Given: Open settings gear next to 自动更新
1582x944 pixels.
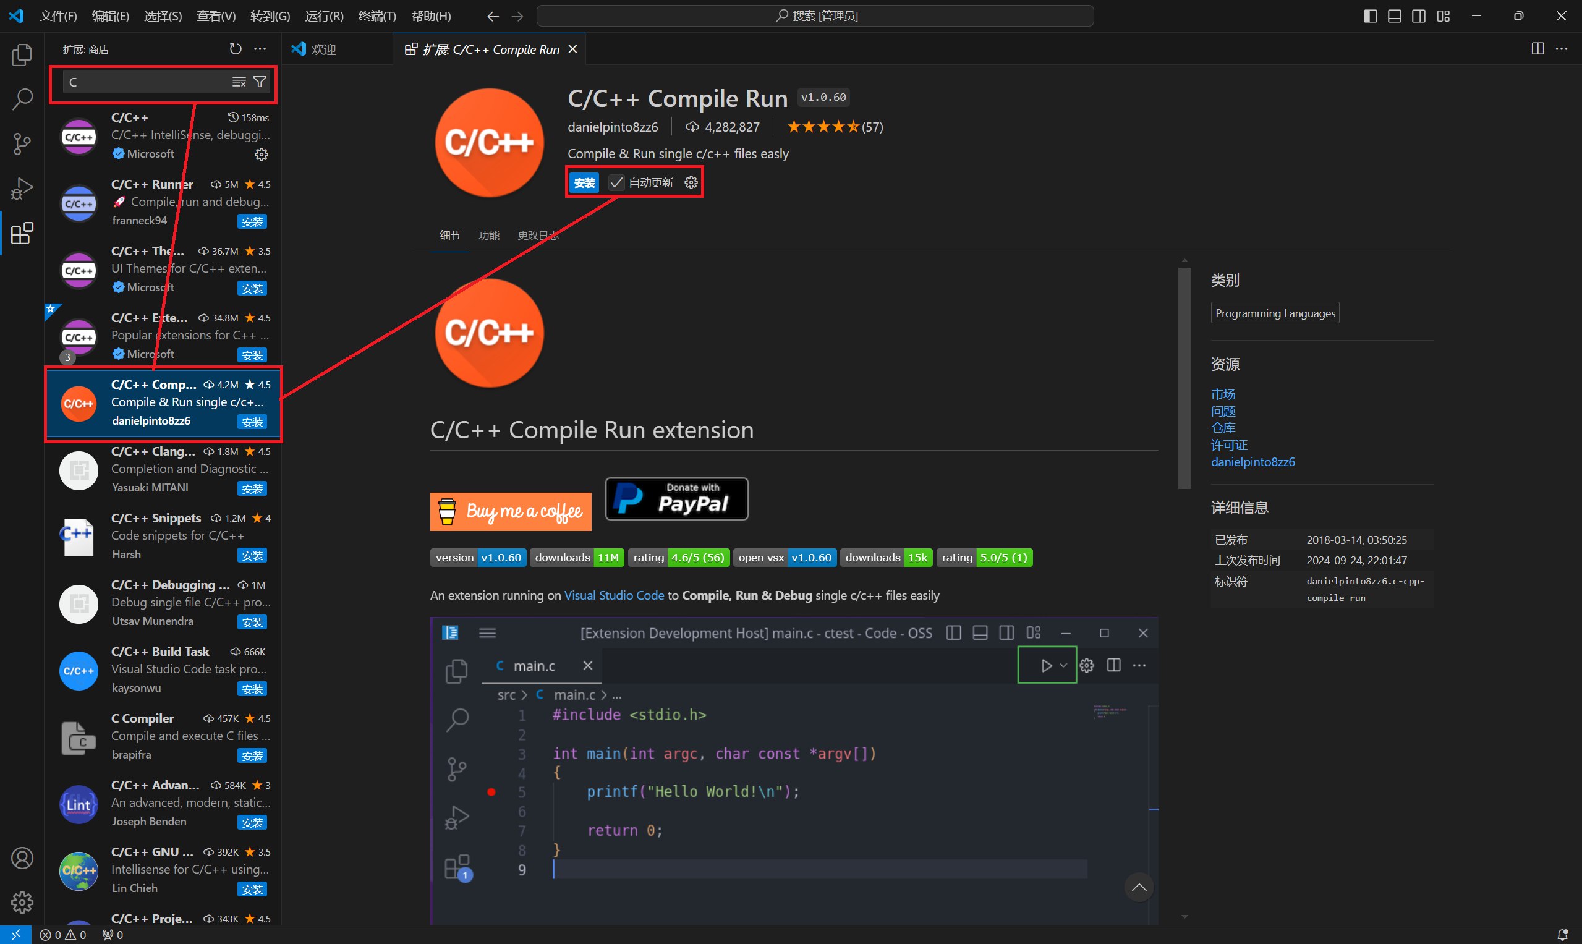Looking at the screenshot, I should click(x=691, y=183).
